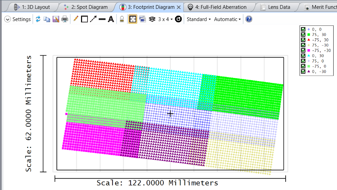
Task: Open the Lens Data tab
Action: tap(277, 7)
